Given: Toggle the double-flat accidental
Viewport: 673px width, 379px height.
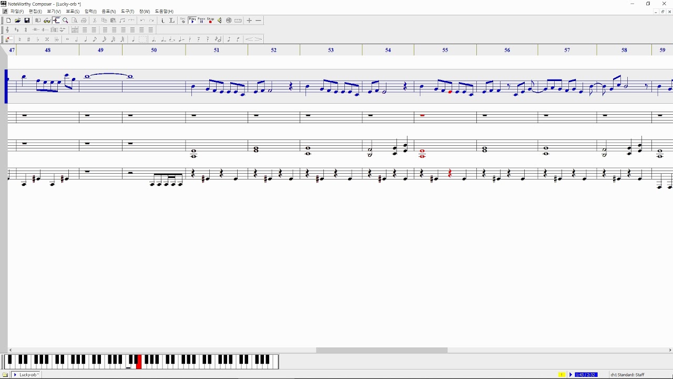Looking at the screenshot, I should point(56,39).
